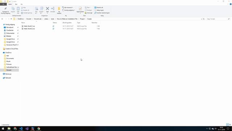Click Project in the address breadcrumb

pos(82,19)
